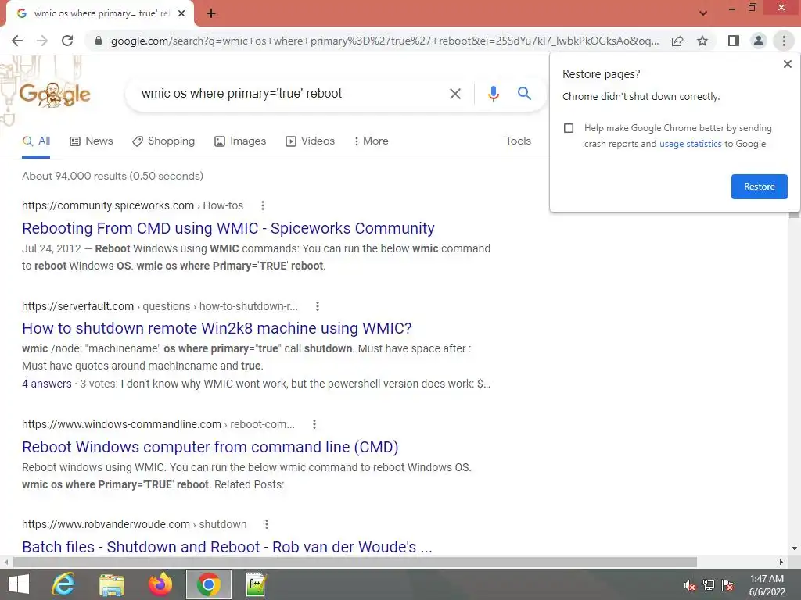Click the address bar URL
The width and height of the screenshot is (801, 600).
(x=385, y=41)
